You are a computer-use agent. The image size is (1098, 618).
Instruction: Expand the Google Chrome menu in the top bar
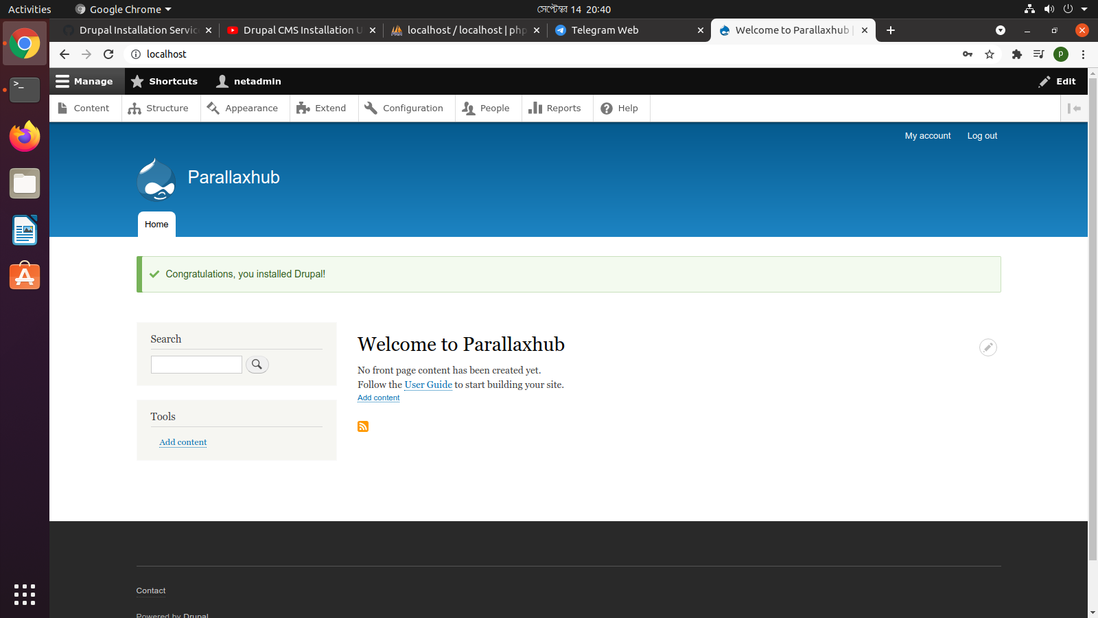pos(122,9)
